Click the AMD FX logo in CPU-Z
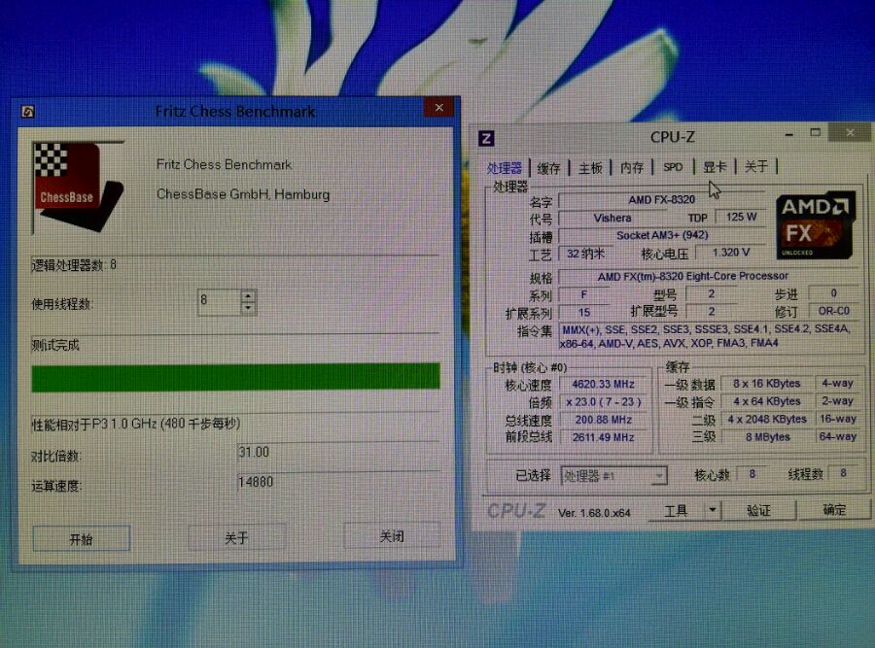This screenshot has height=648, width=875. [x=816, y=224]
